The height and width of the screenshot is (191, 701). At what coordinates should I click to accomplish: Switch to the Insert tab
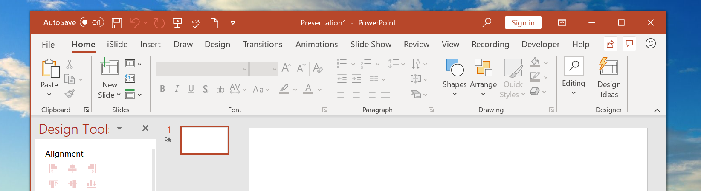(x=151, y=44)
